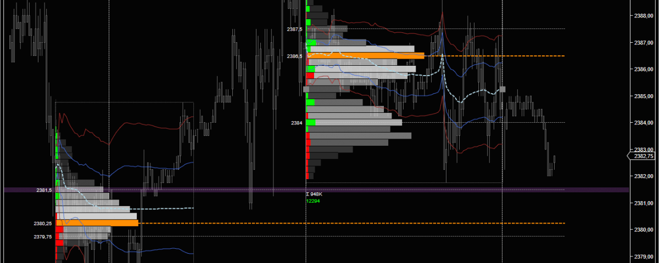
Task: Click the gray VWAP end marker square
Action: point(502,89)
